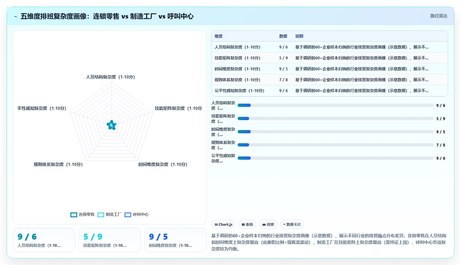
Task: Open the 9 / 6 人员结构复杂度 data card
Action: tap(44, 240)
